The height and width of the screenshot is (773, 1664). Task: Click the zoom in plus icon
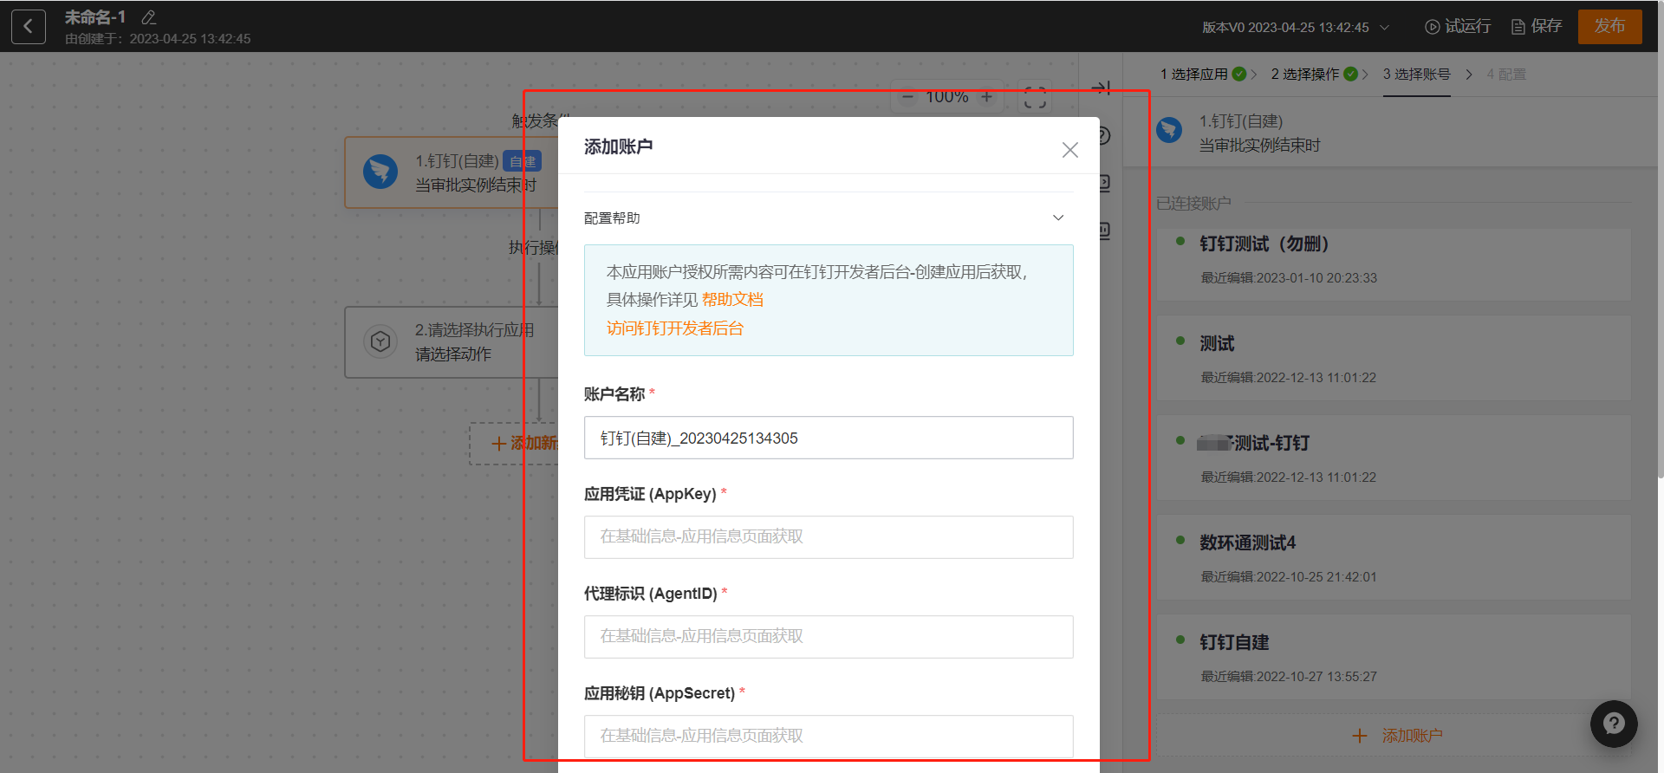pyautogui.click(x=986, y=97)
